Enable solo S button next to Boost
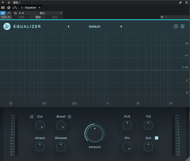This screenshot has width=190, height=161. (x=69, y=117)
